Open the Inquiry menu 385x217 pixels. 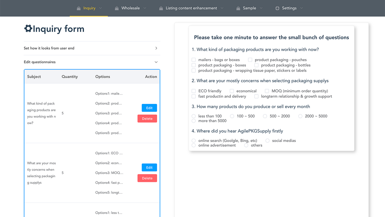[x=89, y=8]
